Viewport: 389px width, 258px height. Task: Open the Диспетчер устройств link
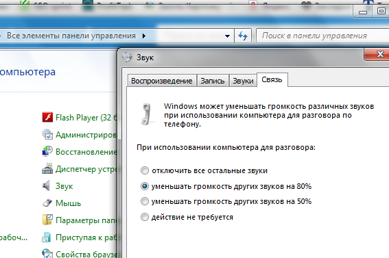[x=86, y=169]
